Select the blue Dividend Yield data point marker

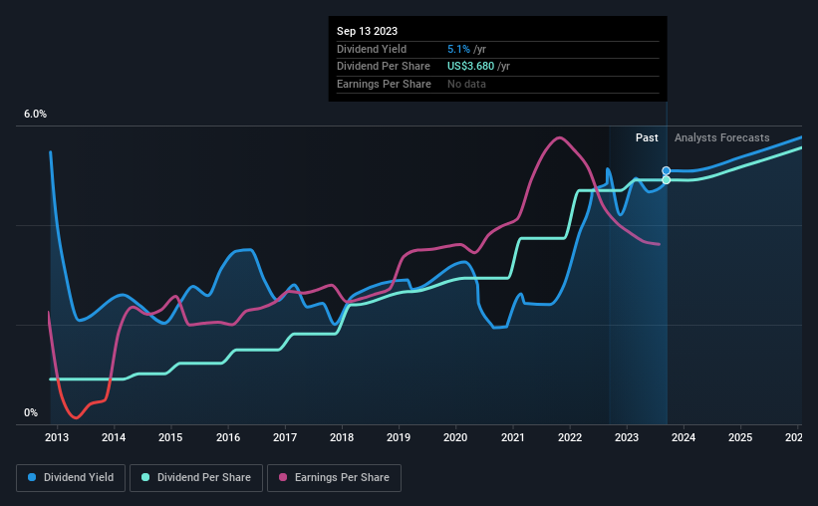coord(667,171)
